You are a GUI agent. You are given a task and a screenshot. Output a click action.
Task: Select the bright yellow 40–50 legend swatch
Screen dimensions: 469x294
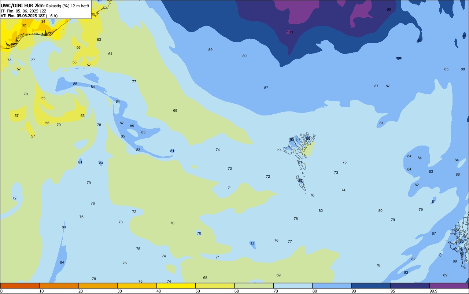pyautogui.click(x=176, y=286)
